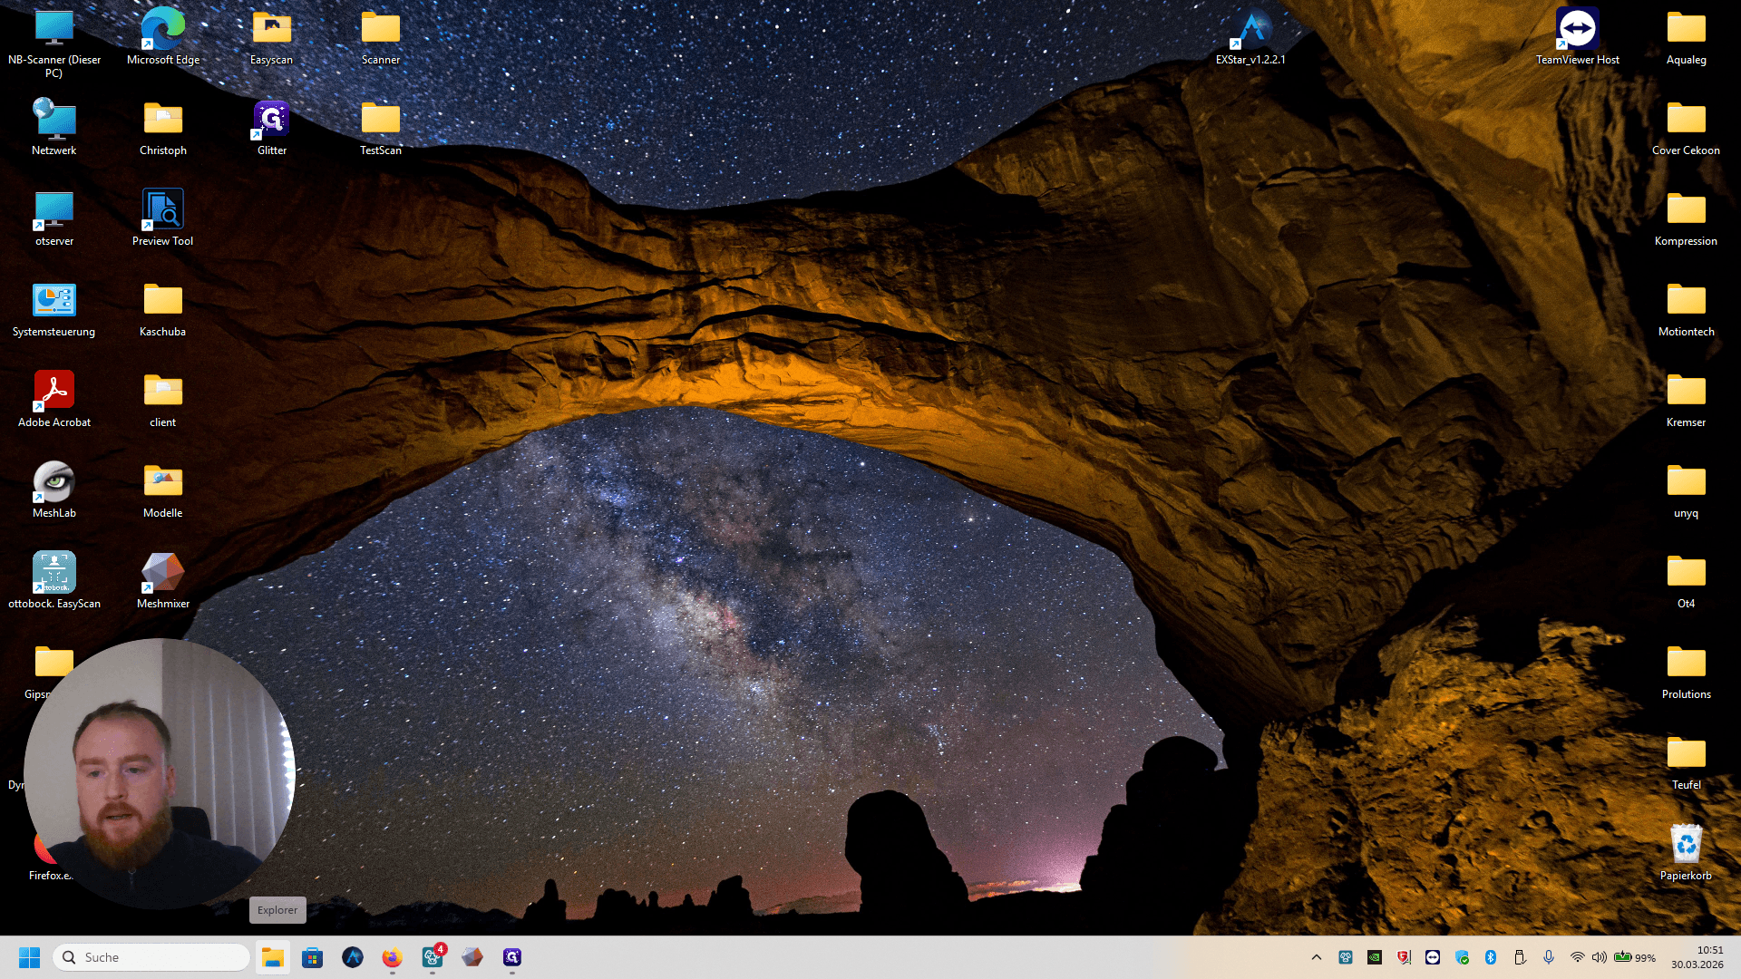Screen dimensions: 1741x979
Task: Select the Adobe Acrobat desktop icon
Action: [x=54, y=400]
